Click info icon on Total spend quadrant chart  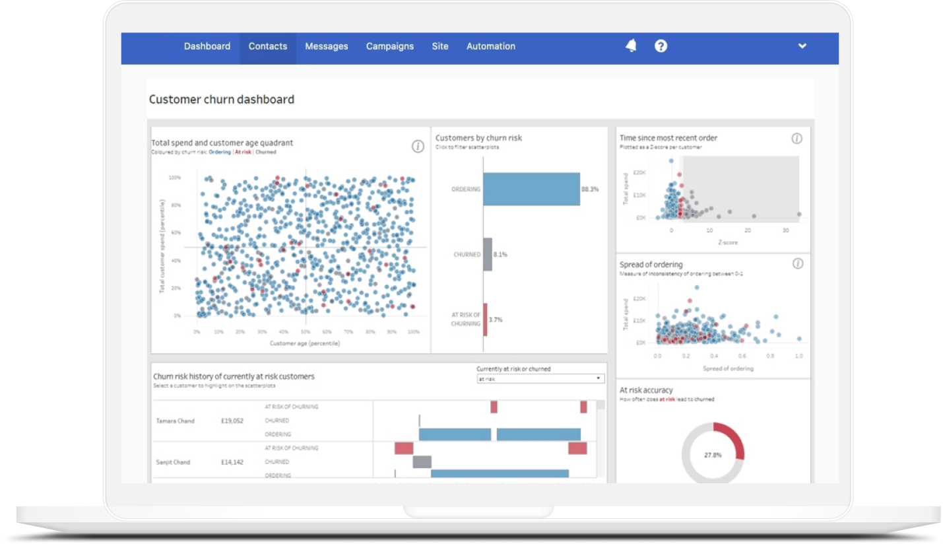pyautogui.click(x=418, y=147)
